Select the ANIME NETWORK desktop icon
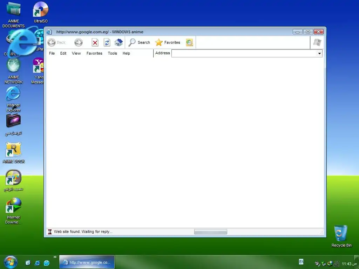Screen dimensions: 359x269 point(14,71)
